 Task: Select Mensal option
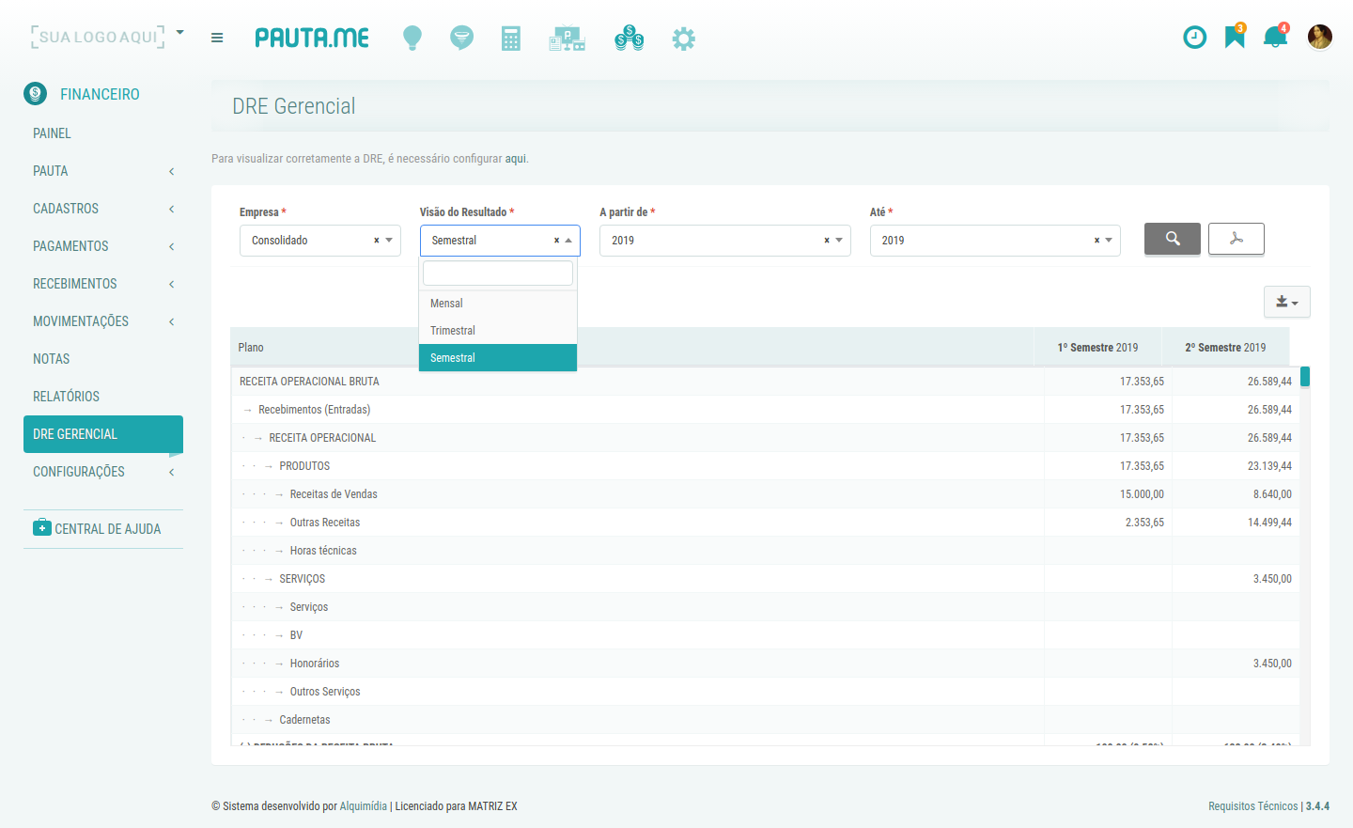[x=498, y=304]
